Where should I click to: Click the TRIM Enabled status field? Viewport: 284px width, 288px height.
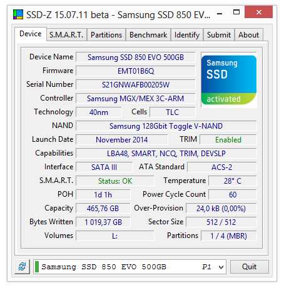[x=228, y=140]
